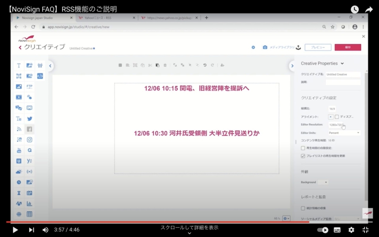Click the Paste icon in editor toolbar

(157, 65)
